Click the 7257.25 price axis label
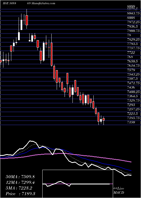This screenshot has width=141, height=198. (133, 109)
